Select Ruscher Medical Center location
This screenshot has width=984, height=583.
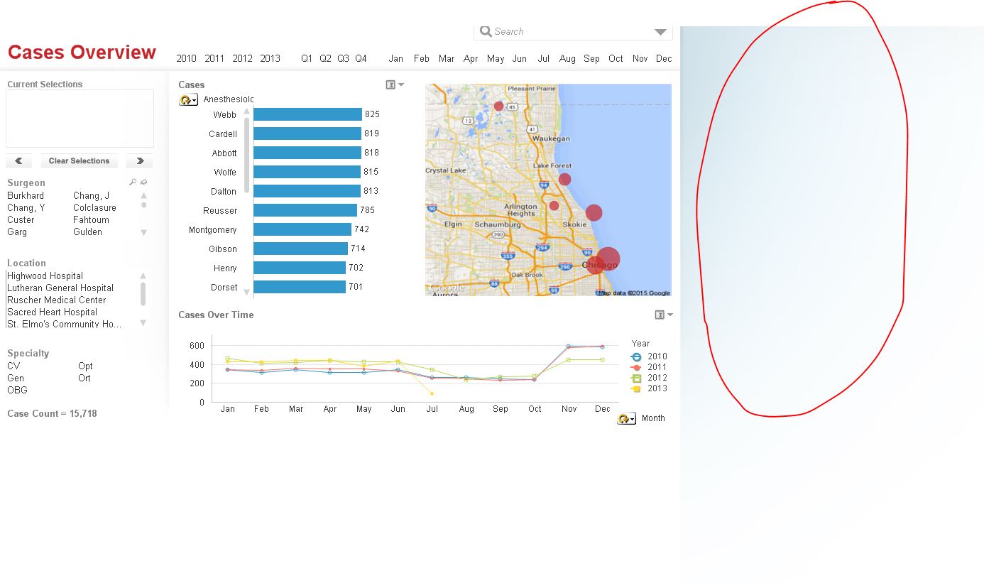[x=56, y=300]
